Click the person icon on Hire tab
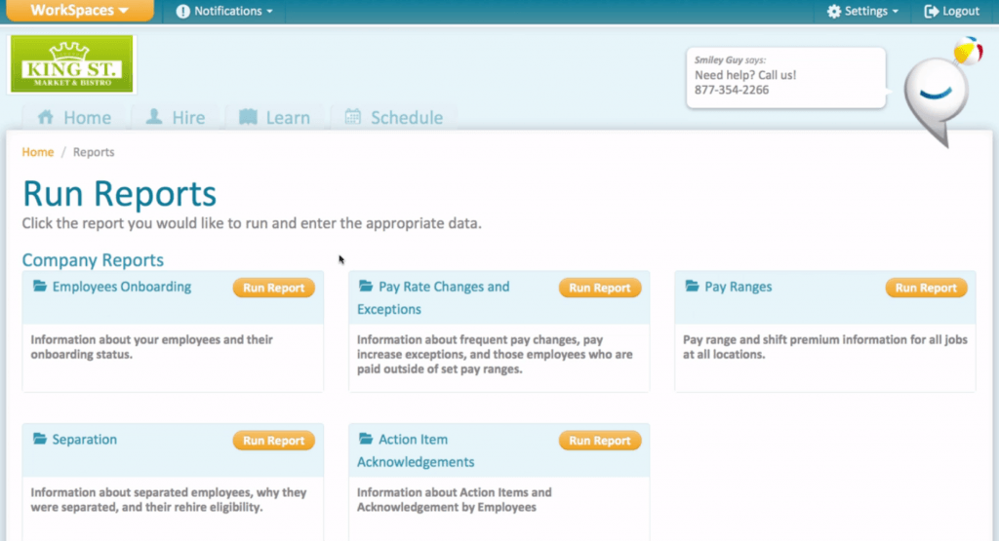The image size is (999, 541). tap(154, 116)
